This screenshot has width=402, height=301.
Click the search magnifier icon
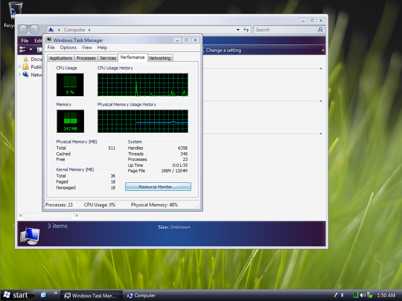click(x=320, y=30)
